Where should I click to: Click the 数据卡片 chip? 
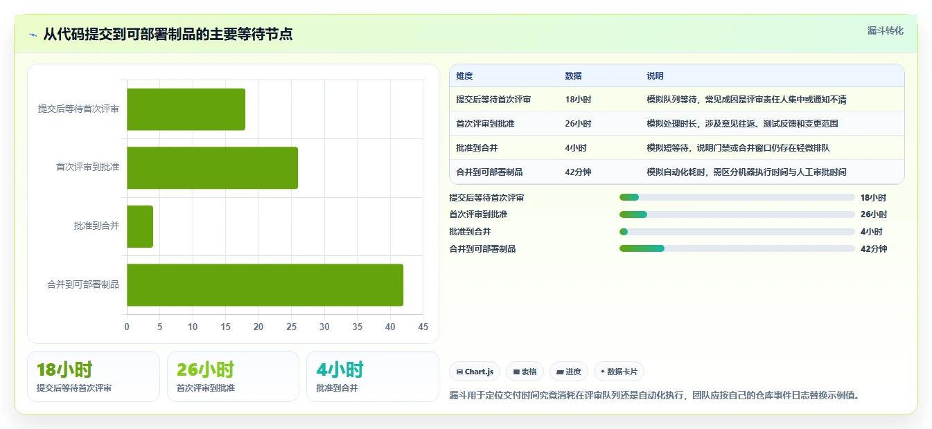click(619, 372)
